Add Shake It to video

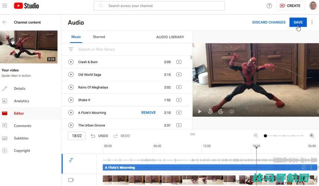pyautogui.click(x=179, y=100)
